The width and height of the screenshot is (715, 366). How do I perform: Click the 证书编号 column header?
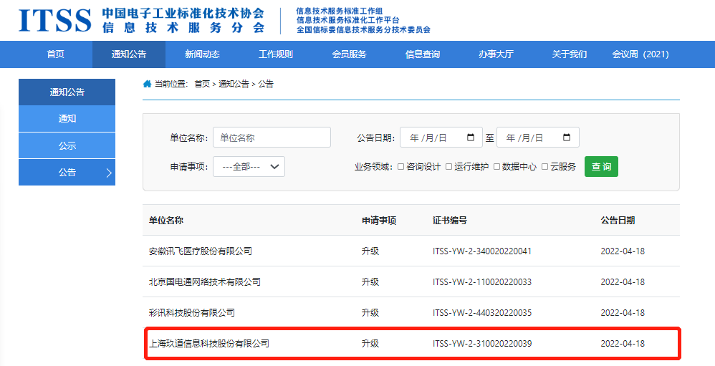click(450, 221)
